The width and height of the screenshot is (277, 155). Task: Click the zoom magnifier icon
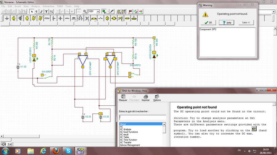click(85, 11)
